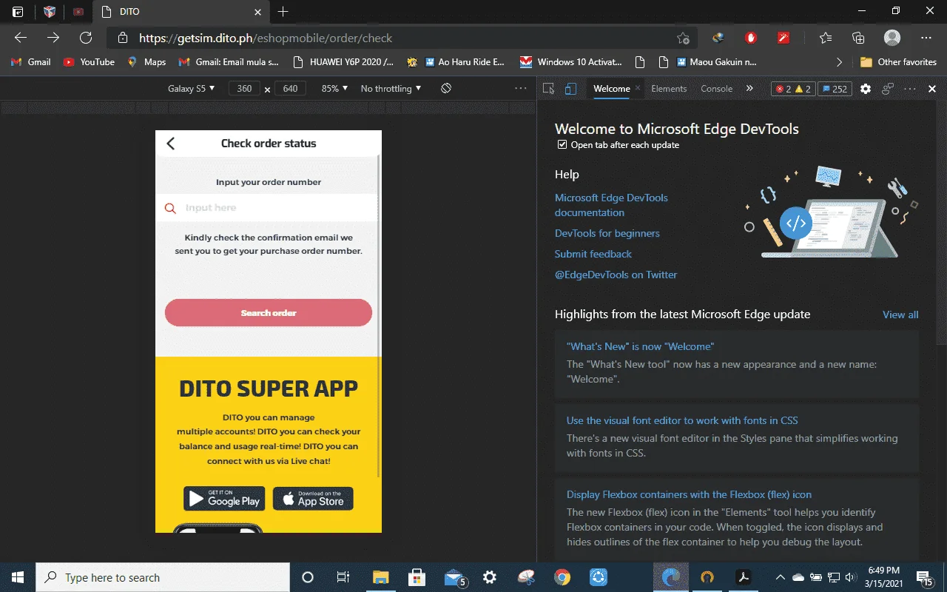This screenshot has width=947, height=592.
Task: Open Edge Settings and more menu
Action: point(926,38)
